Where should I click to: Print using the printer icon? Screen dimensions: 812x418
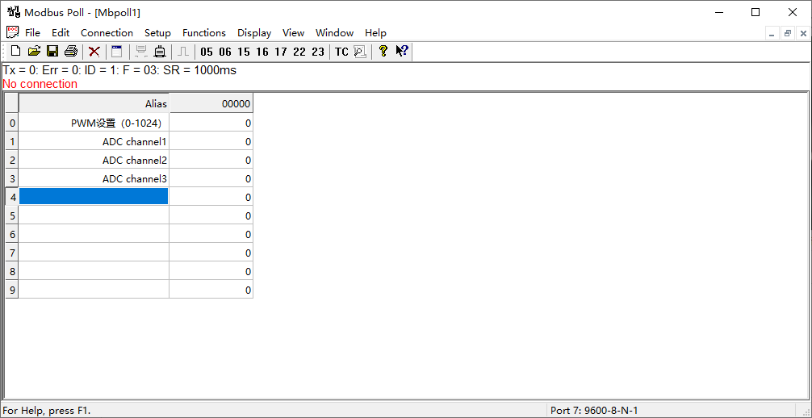click(71, 52)
